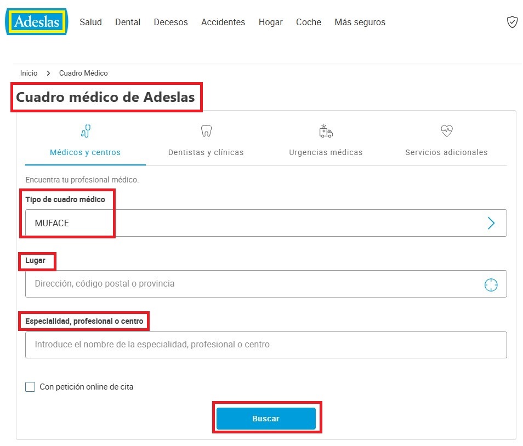Enable the Con petición online de cita checkbox
Viewport: 523px width, 446px height.
30,387
